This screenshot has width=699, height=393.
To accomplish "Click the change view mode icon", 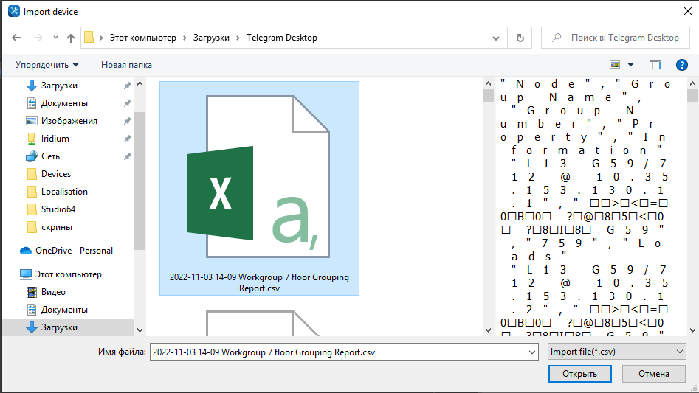I will (615, 65).
